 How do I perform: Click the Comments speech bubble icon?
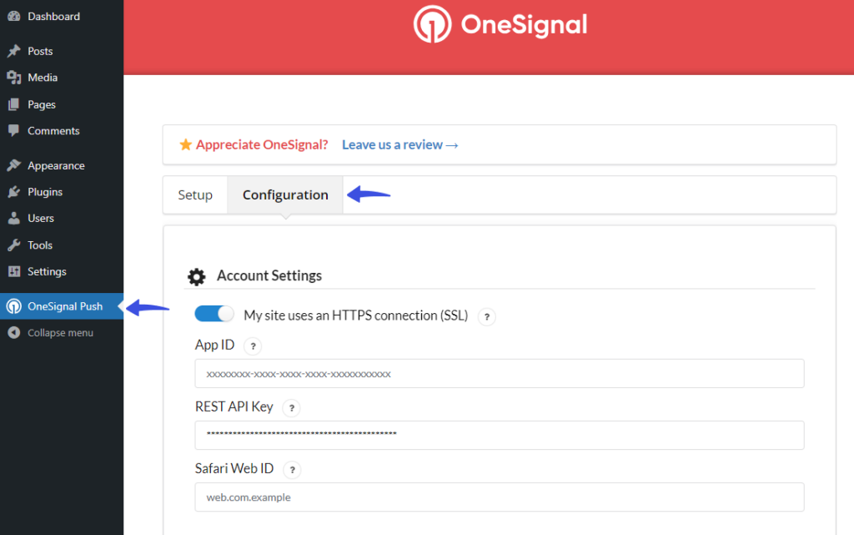(14, 131)
